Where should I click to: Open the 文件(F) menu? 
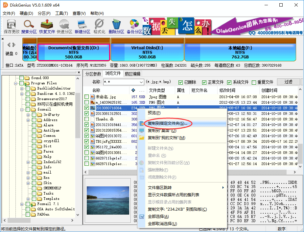pos(9,13)
